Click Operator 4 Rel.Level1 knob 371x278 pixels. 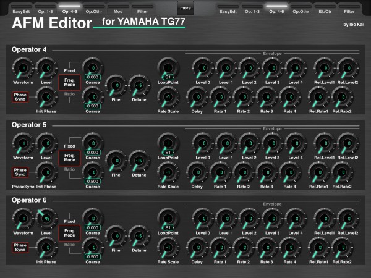point(325,68)
